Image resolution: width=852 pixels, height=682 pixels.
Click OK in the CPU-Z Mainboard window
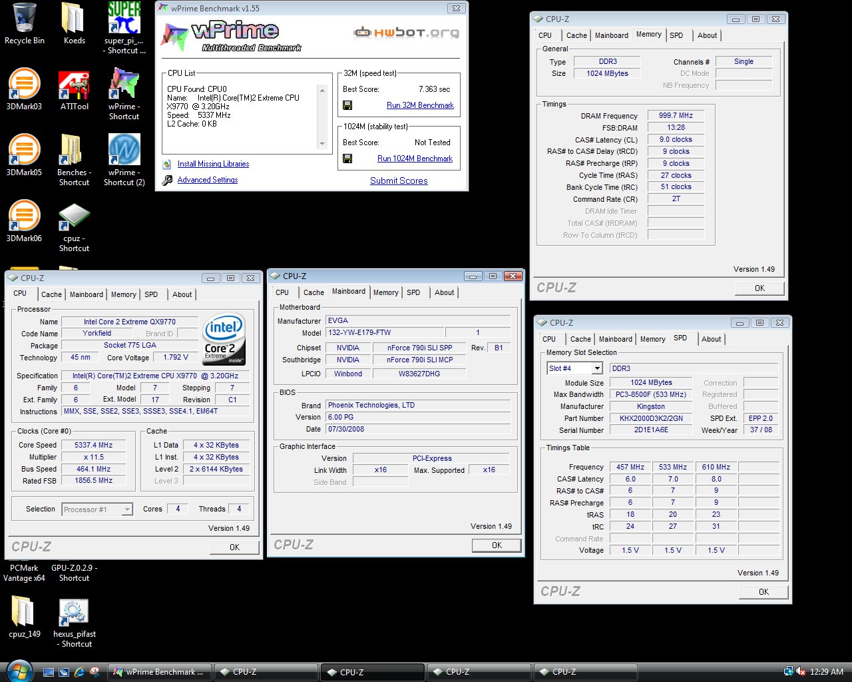pyautogui.click(x=497, y=545)
